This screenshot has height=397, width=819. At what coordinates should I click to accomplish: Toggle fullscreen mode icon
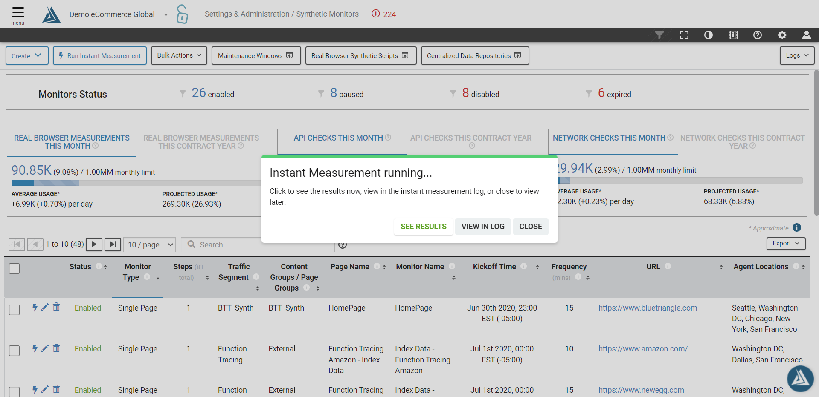coord(684,35)
